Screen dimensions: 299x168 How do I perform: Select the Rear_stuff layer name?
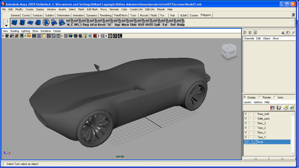(x=263, y=114)
